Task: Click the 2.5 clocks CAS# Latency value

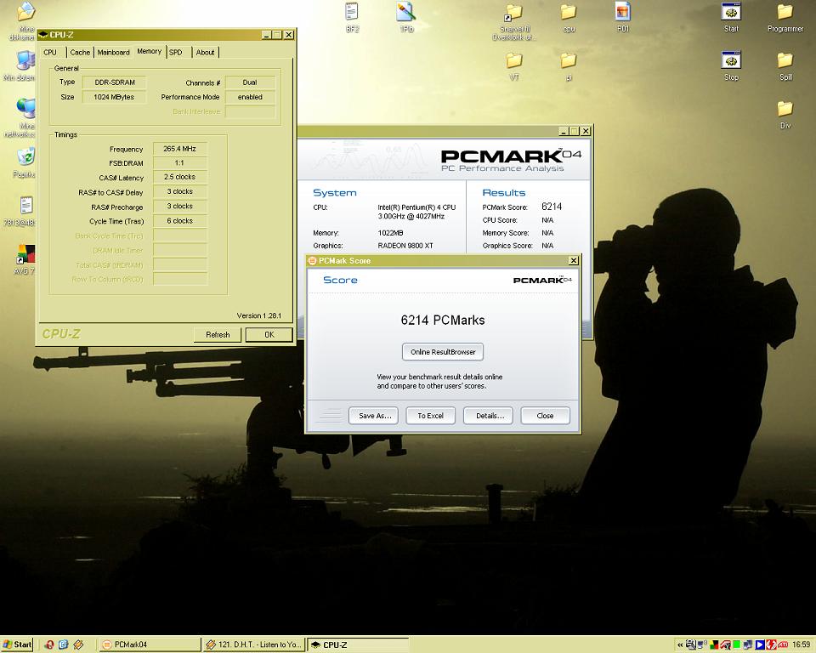Action: pos(180,177)
